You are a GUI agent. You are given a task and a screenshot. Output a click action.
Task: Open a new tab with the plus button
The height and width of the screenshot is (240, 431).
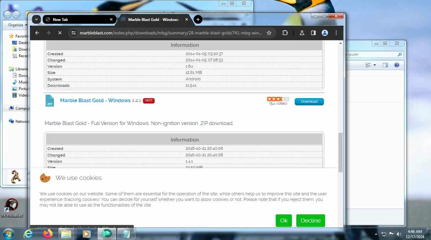click(198, 19)
